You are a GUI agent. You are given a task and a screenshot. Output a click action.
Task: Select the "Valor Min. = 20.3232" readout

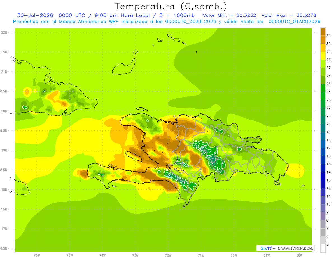tap(230, 15)
